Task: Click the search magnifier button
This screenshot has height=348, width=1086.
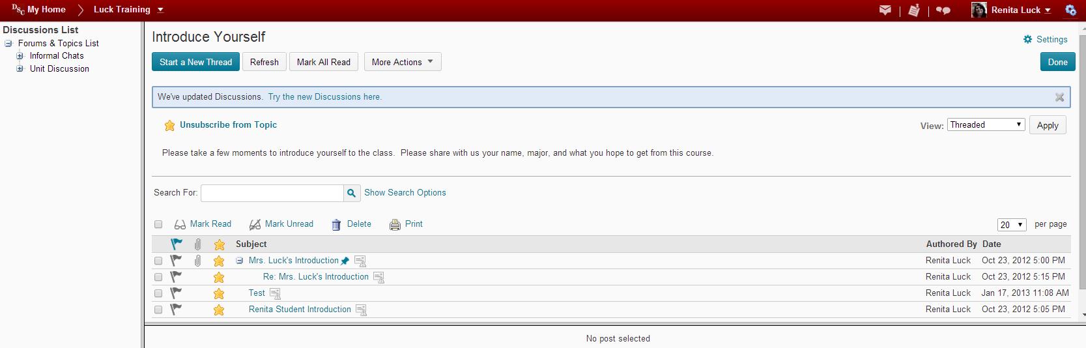Action: (351, 193)
